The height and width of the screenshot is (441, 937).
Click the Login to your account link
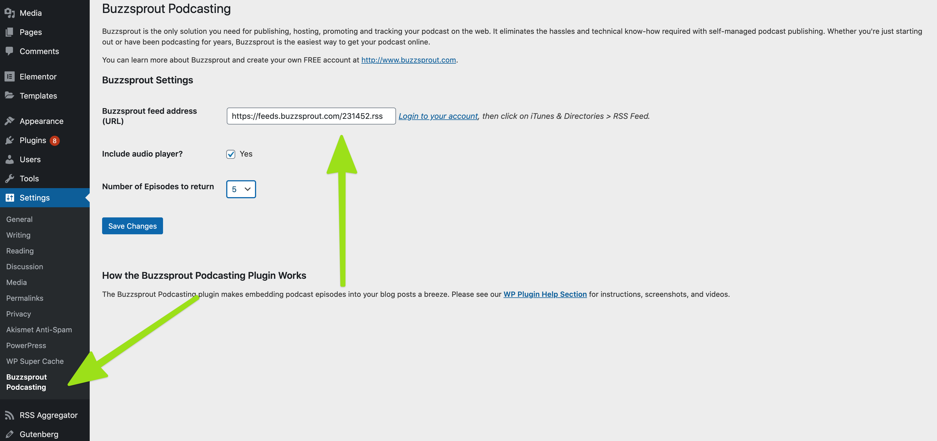(437, 116)
